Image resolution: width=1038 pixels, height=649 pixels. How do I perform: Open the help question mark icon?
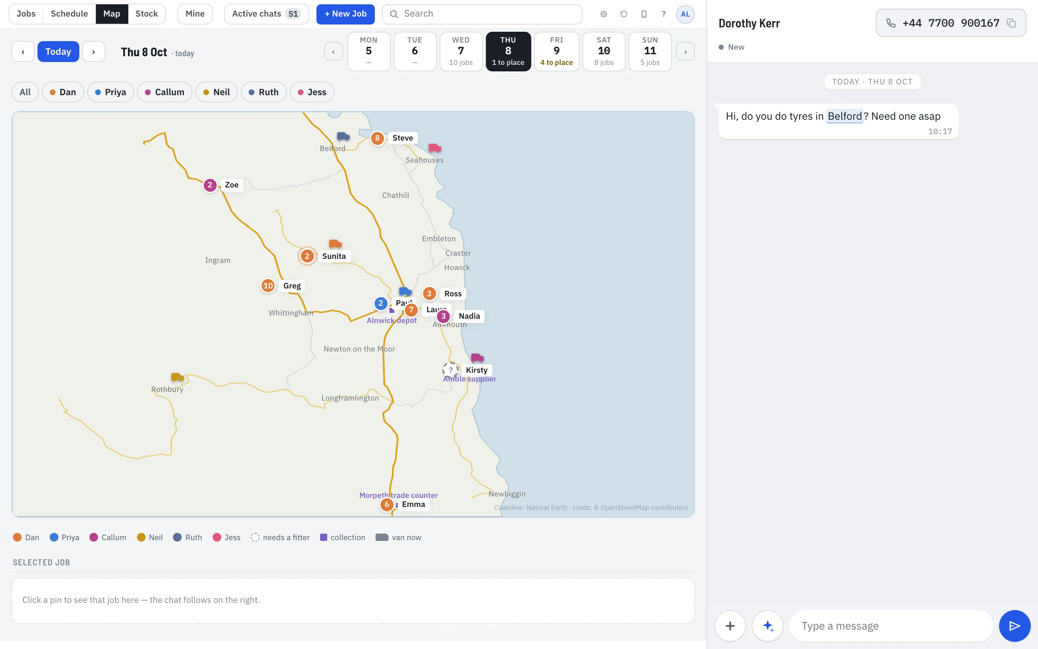tap(664, 14)
